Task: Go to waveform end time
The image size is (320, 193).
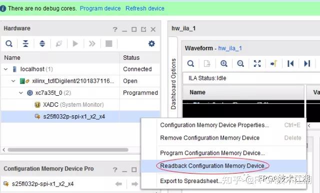Action: coord(307,63)
